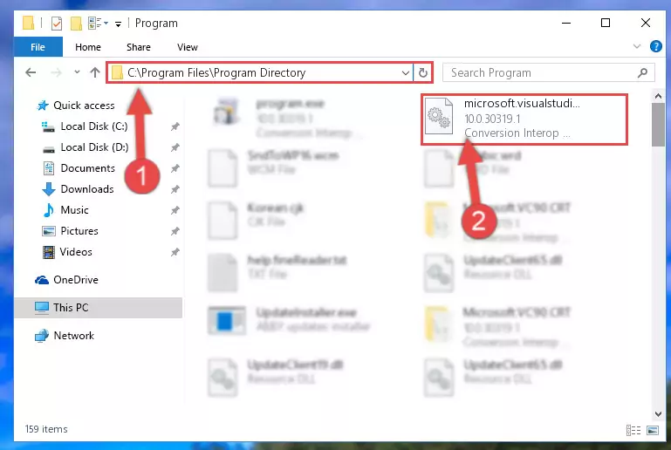
Task: Open the Music folder shortcut
Action: 74,210
